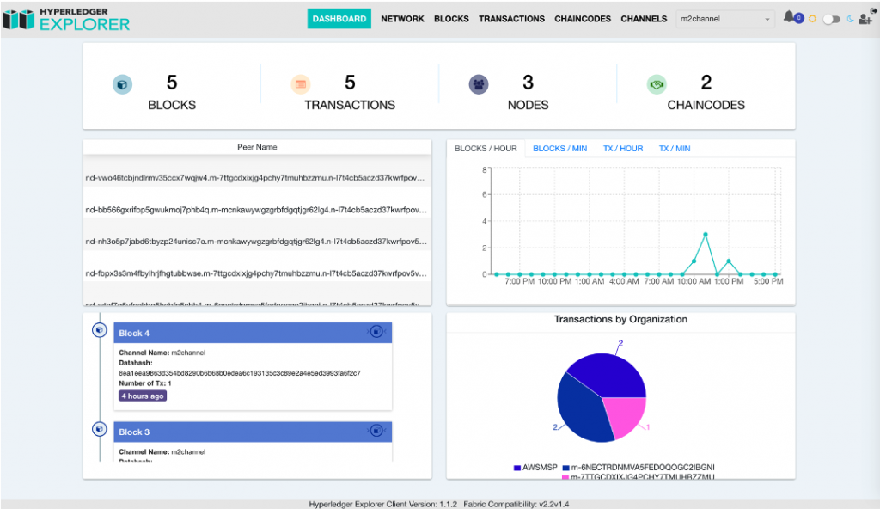Select the Dashboard tab
This screenshot has height=509, width=880.
339,19
